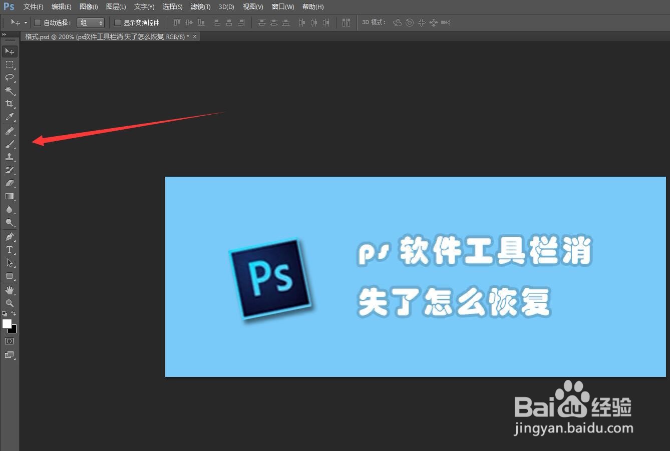Image resolution: width=670 pixels, height=451 pixels.
Task: Expand hidden panels with the double-arrow chevron
Action: [x=5, y=35]
